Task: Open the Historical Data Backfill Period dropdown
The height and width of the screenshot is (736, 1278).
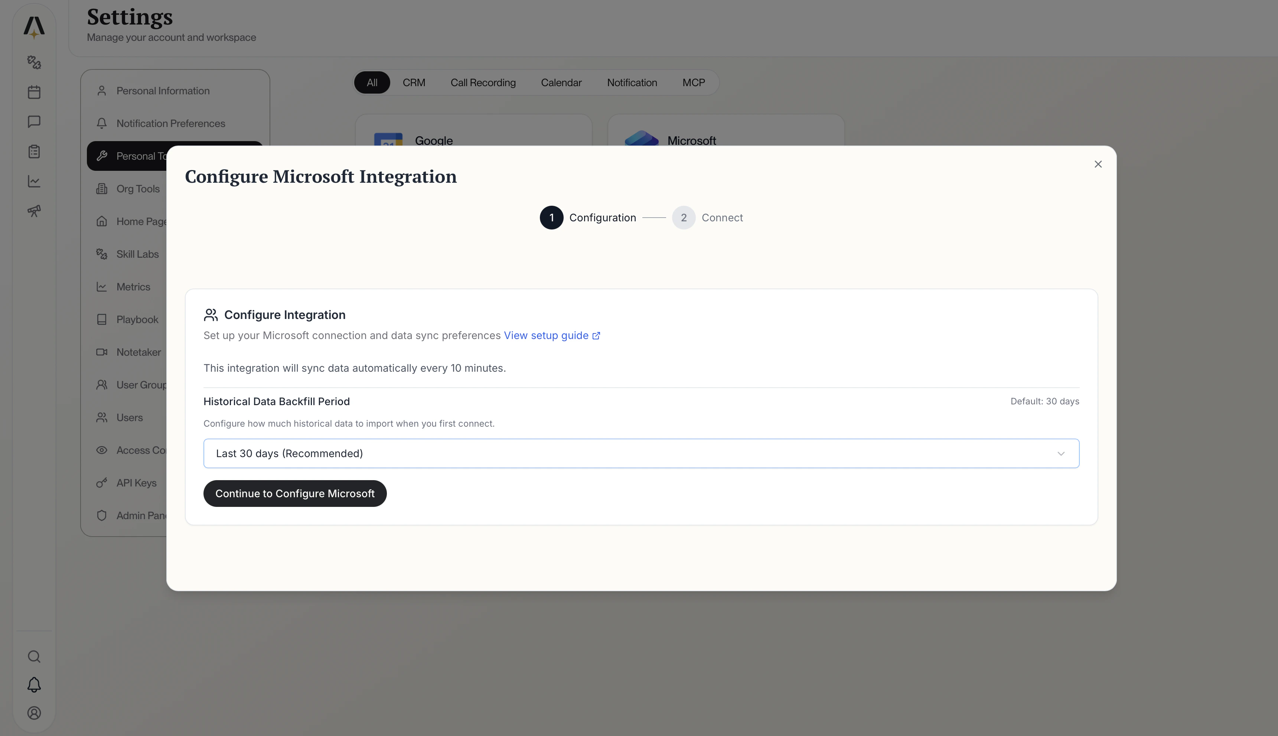Action: (x=641, y=453)
